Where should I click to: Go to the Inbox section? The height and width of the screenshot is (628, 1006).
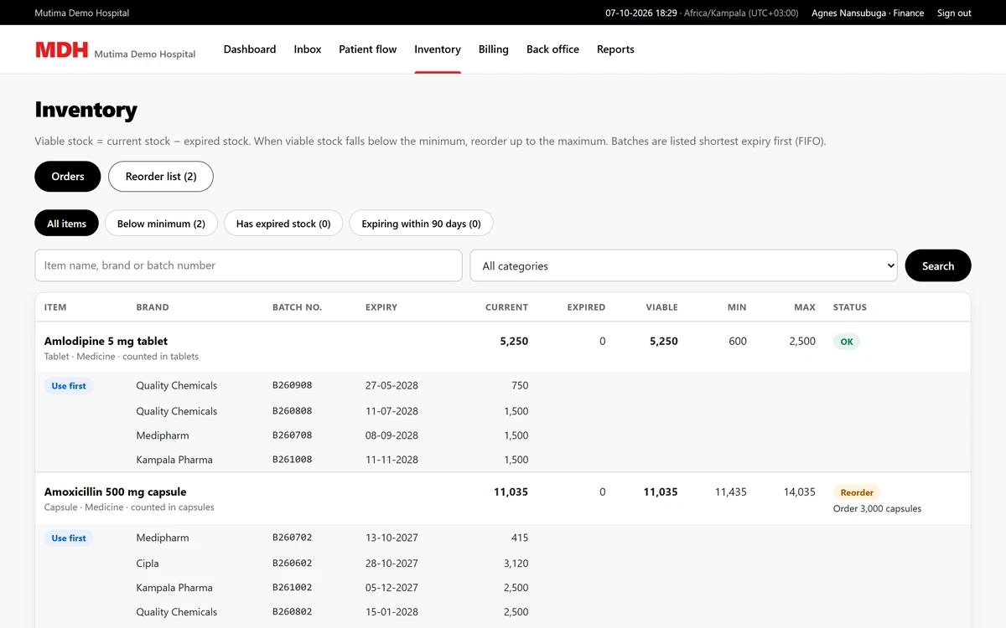[308, 49]
